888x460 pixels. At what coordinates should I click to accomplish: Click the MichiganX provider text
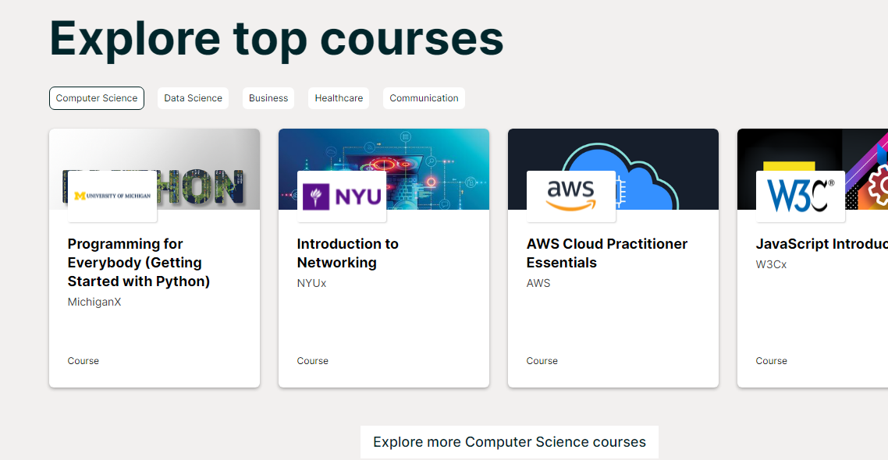click(94, 302)
